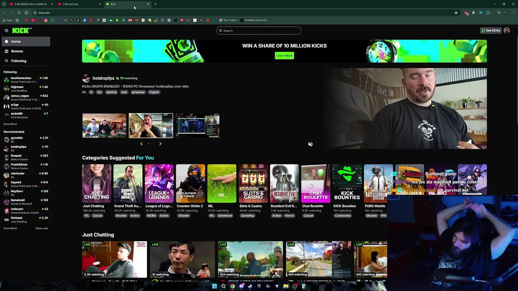Focus the Kick search field
The image size is (518, 291).
click(x=259, y=30)
